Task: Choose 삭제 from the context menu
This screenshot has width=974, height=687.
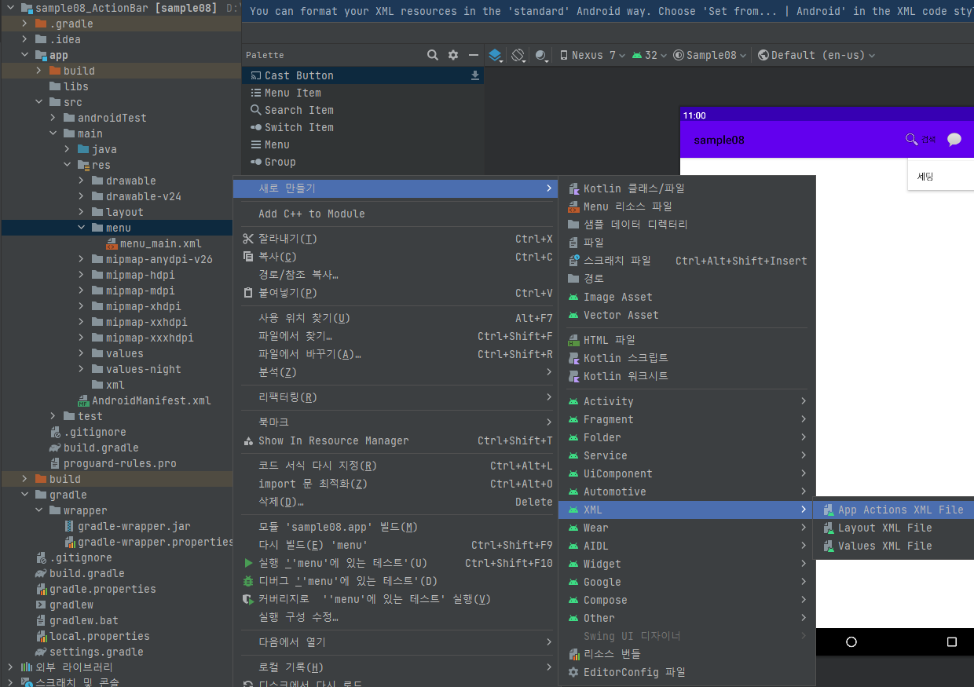Action: click(x=397, y=502)
